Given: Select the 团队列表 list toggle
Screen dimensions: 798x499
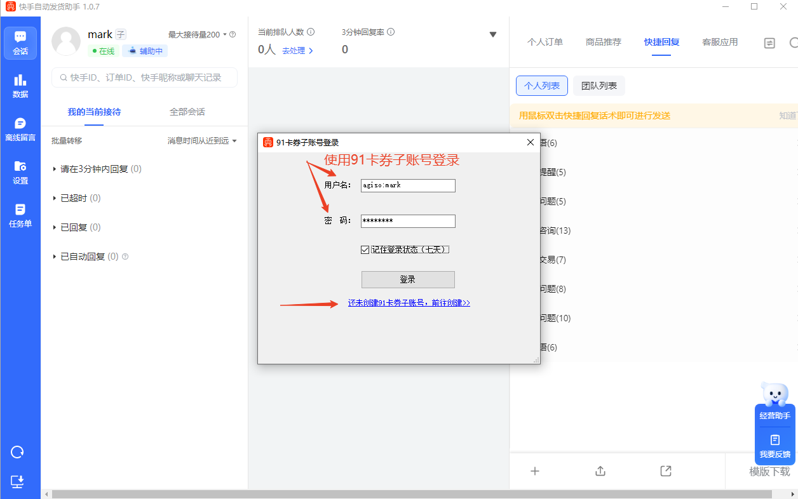Looking at the screenshot, I should (599, 86).
